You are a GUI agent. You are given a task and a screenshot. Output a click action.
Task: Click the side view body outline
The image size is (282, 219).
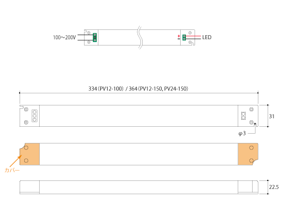[x=139, y=187]
